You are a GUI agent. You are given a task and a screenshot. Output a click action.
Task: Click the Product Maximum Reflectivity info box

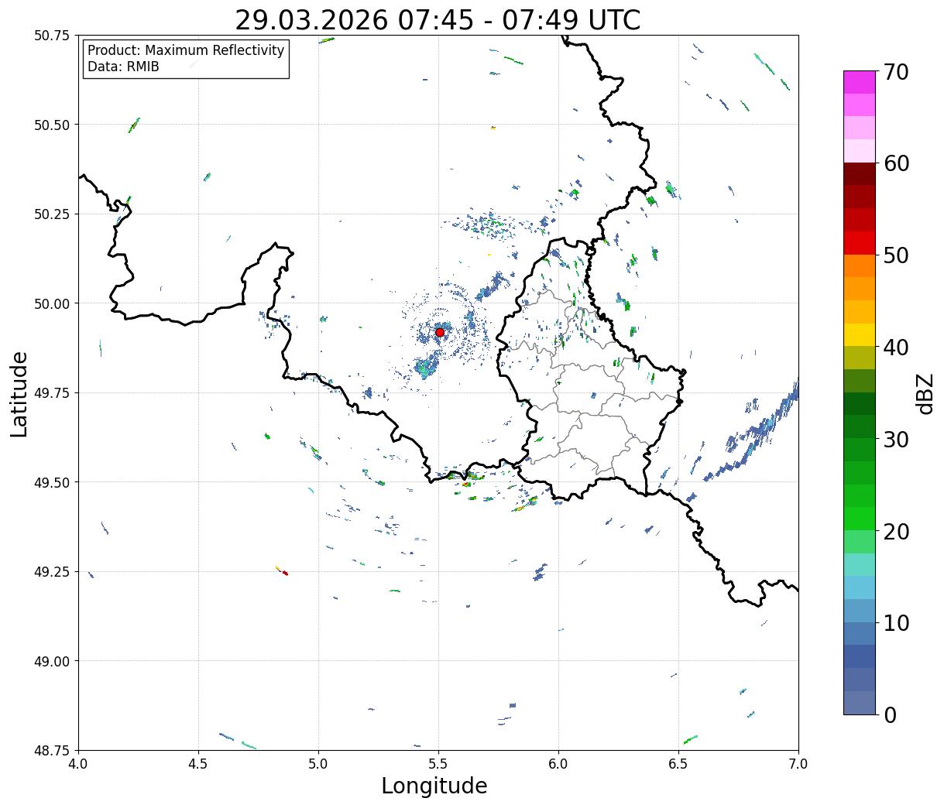click(186, 59)
